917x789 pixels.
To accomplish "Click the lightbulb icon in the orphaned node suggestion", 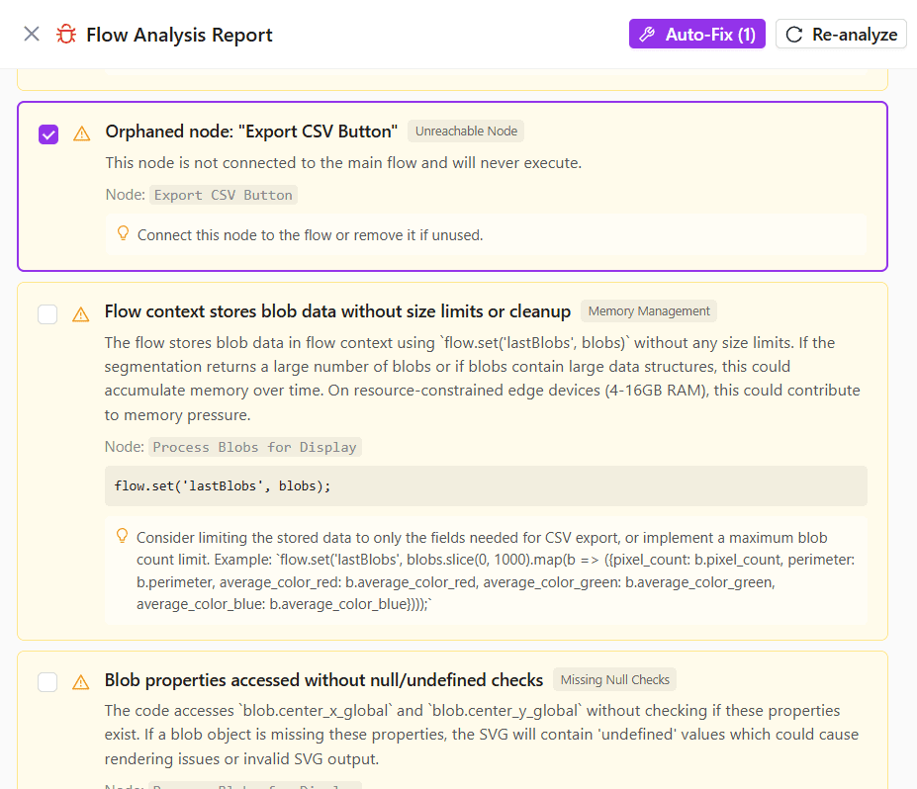I will pos(122,234).
